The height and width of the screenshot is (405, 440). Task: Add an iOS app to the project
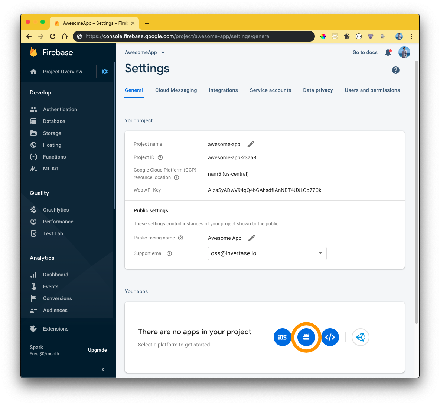[x=282, y=337]
